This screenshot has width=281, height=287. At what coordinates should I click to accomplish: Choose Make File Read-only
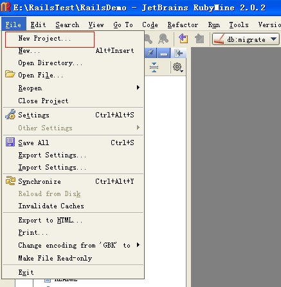point(73,258)
